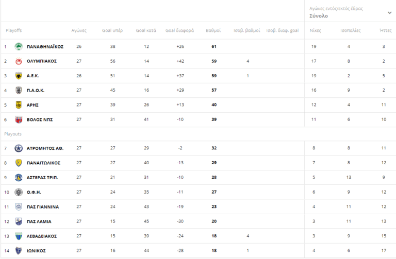Screen dimensions: 396x259
Task: Select the Playouts section label
Action: [x=13, y=134]
